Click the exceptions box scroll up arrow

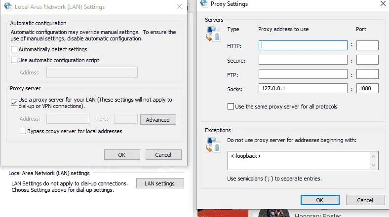373,156
